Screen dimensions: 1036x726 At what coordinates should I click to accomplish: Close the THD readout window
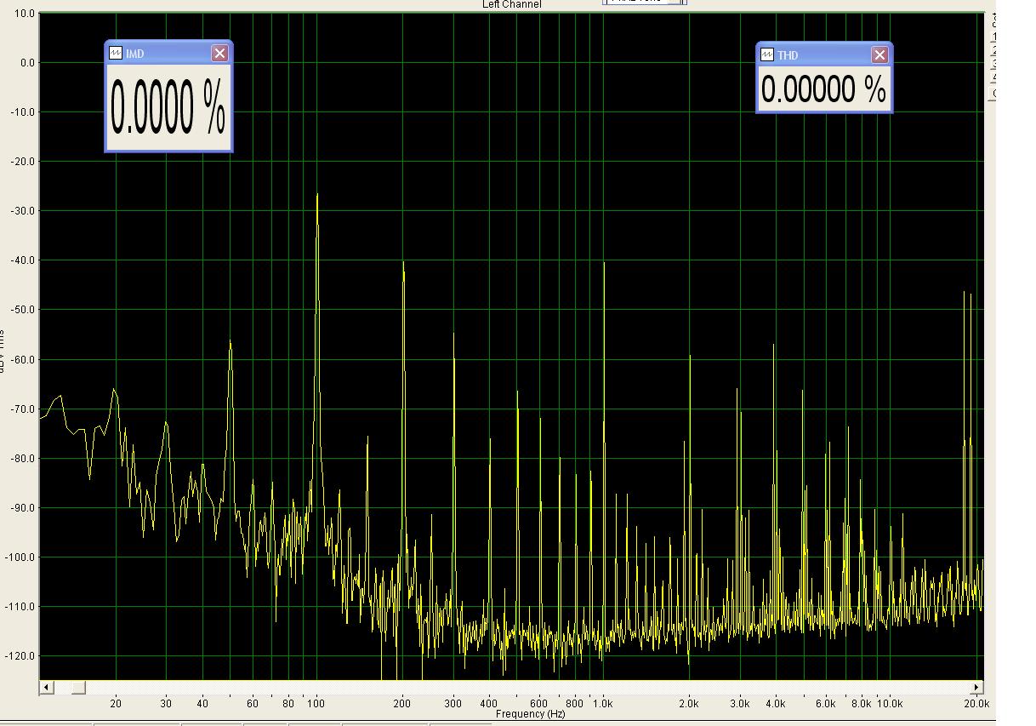879,55
